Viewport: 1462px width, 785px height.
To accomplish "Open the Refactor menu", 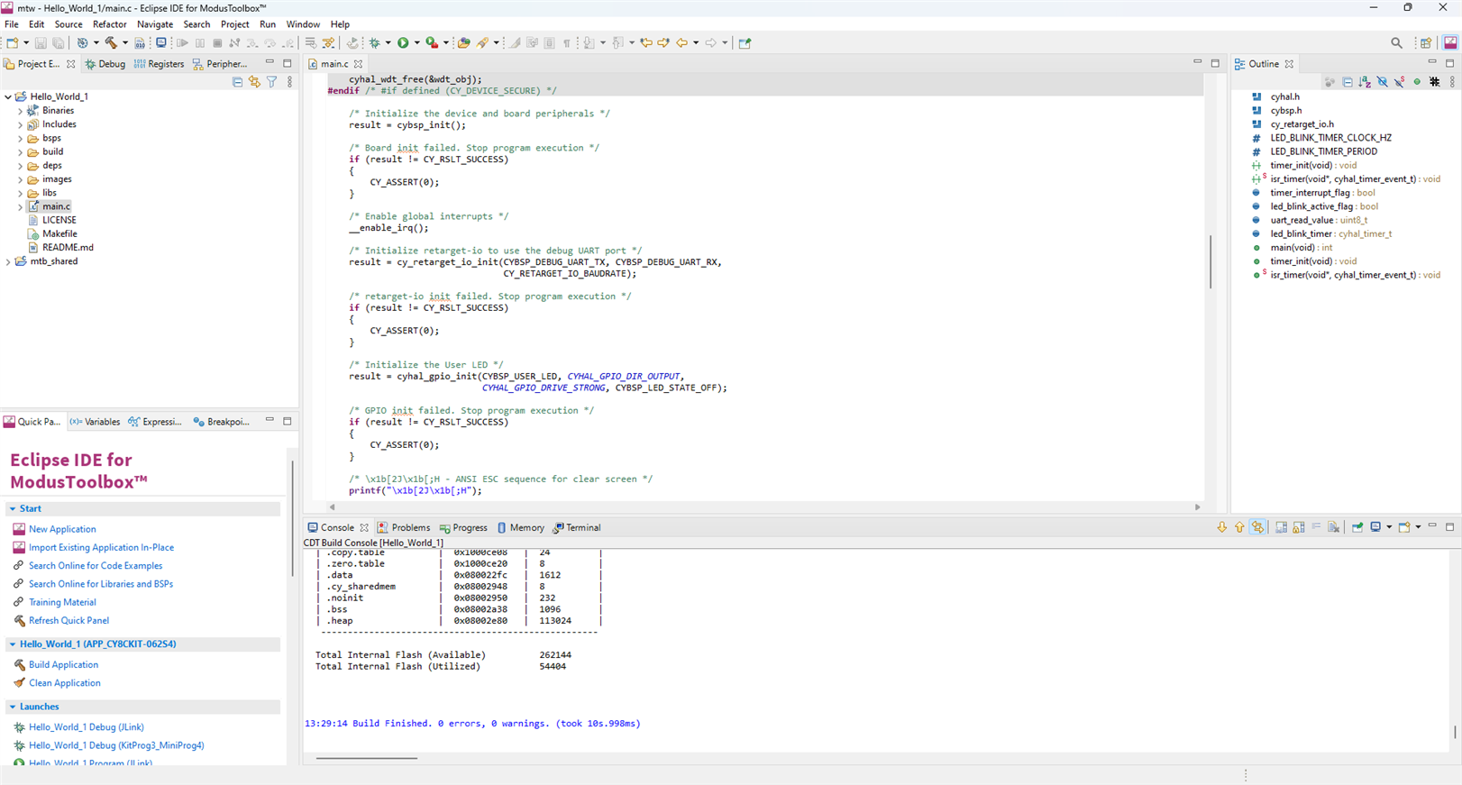I will (x=110, y=24).
